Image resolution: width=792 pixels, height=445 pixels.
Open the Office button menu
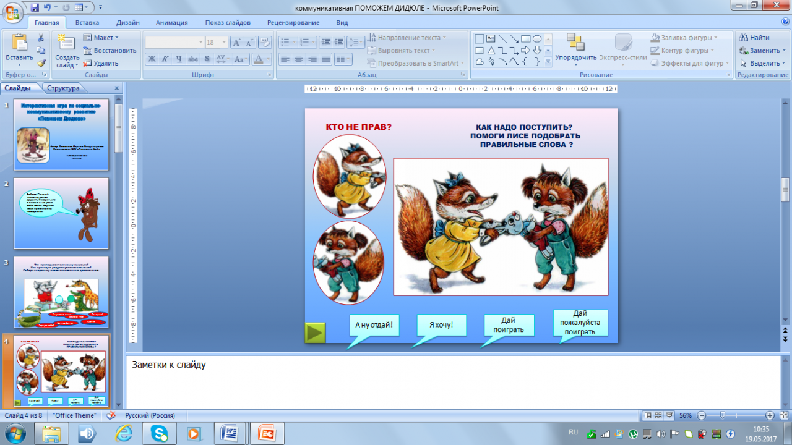point(12,12)
